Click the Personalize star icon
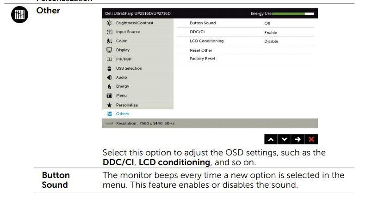The height and width of the screenshot is (202, 366). tap(109, 105)
